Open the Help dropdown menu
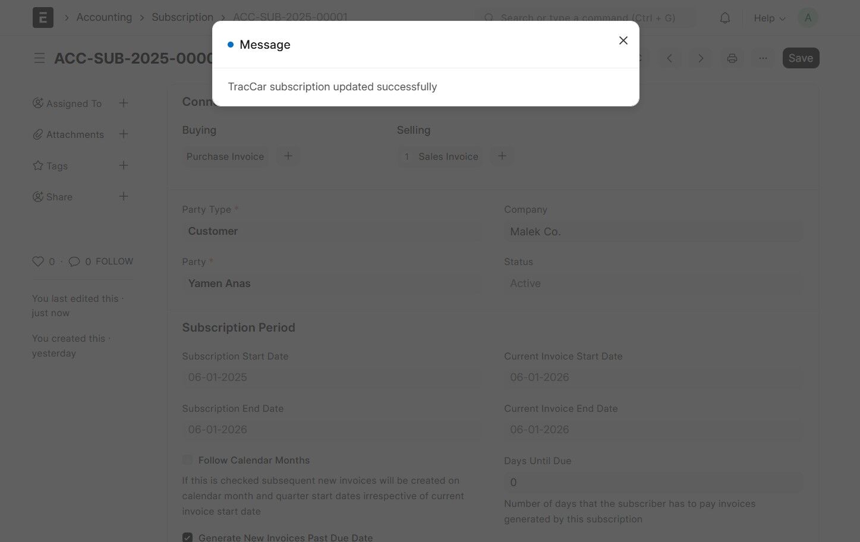Viewport: 860px width, 542px height. point(769,18)
